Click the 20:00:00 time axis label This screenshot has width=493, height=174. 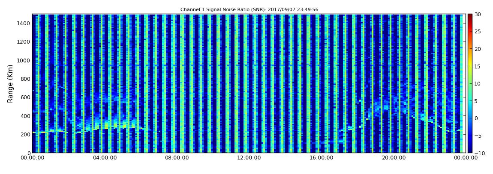point(393,158)
